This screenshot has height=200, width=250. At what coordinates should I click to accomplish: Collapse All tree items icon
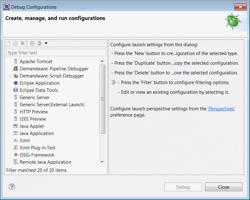[32, 43]
